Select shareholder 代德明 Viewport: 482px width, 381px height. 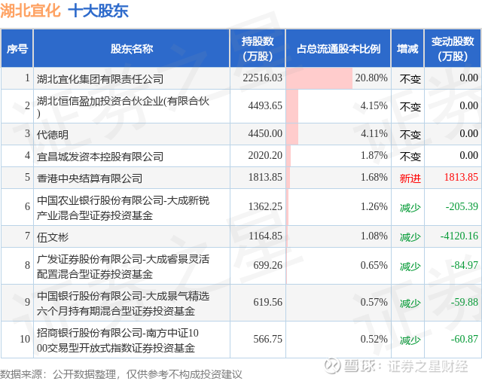(x=53, y=135)
